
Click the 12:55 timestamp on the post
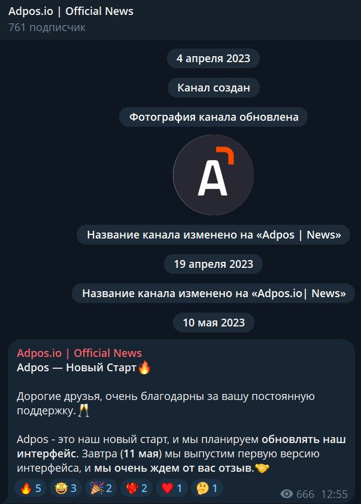335,494
